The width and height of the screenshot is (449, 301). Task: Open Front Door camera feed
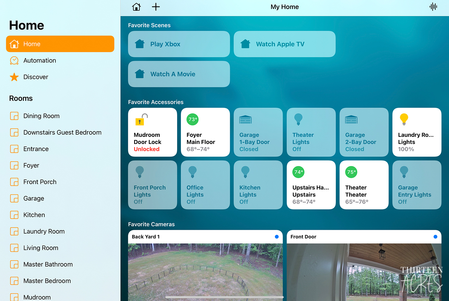coord(364,266)
